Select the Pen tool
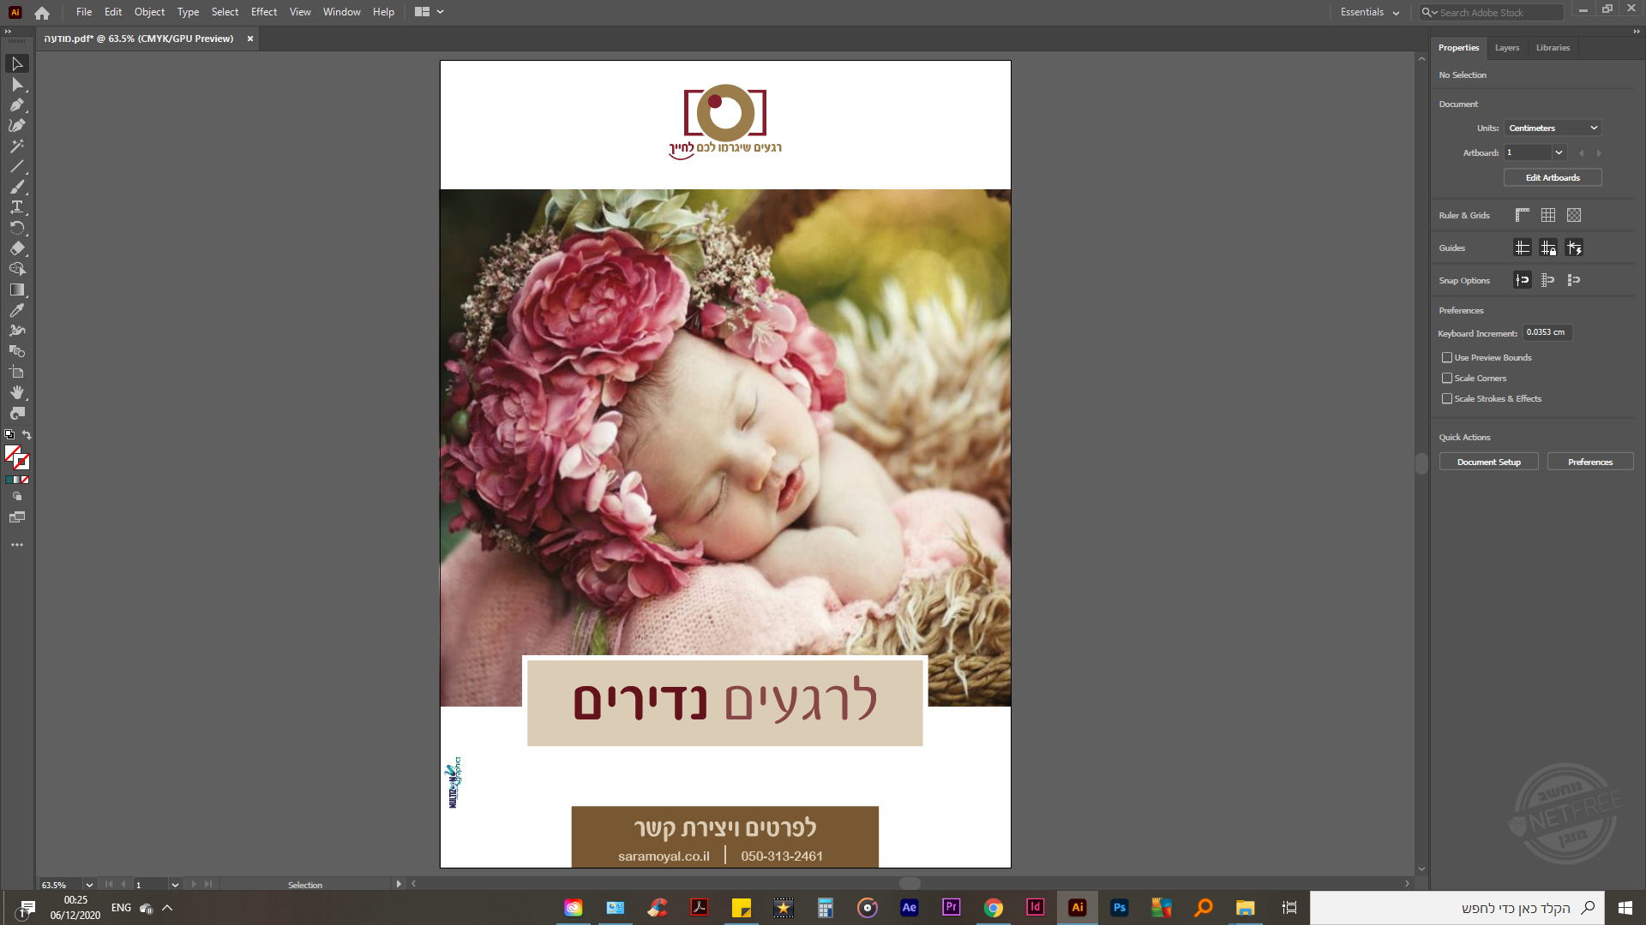Screen dimensions: 1646x925 tap(16, 104)
